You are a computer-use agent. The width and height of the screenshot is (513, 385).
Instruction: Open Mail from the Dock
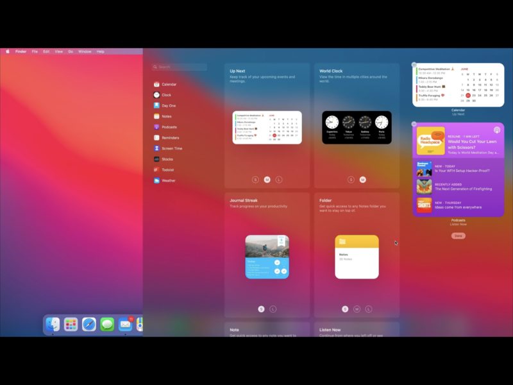(125, 325)
